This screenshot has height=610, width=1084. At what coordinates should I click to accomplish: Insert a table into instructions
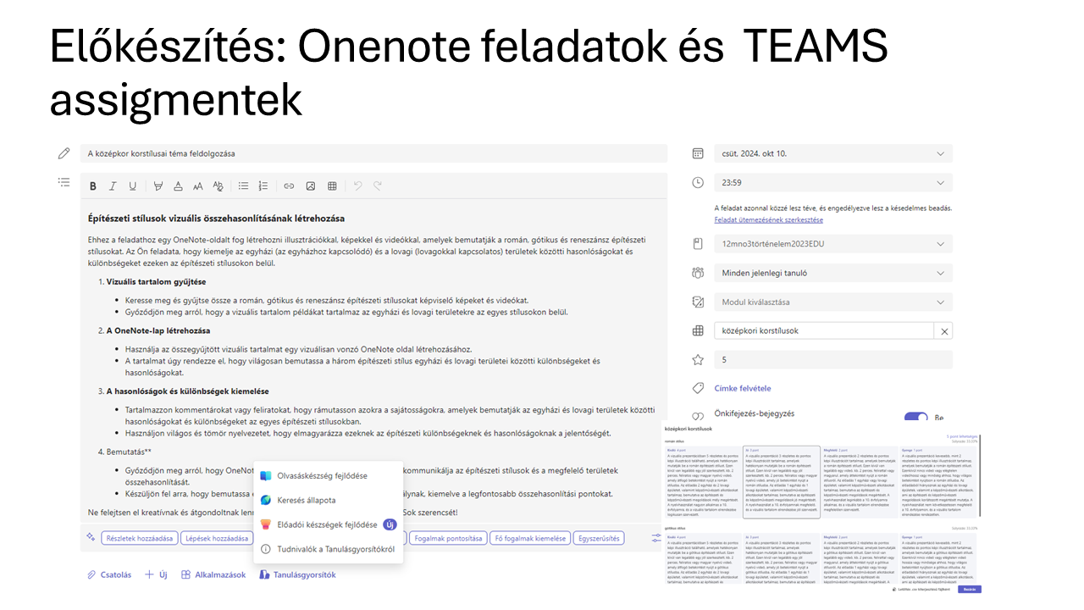tap(332, 186)
